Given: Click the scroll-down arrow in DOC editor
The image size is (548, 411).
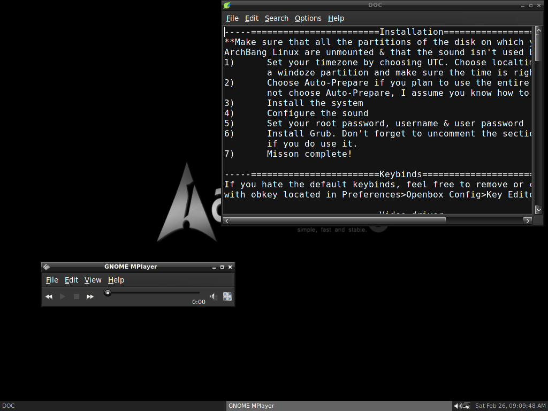Looking at the screenshot, I should tap(538, 210).
